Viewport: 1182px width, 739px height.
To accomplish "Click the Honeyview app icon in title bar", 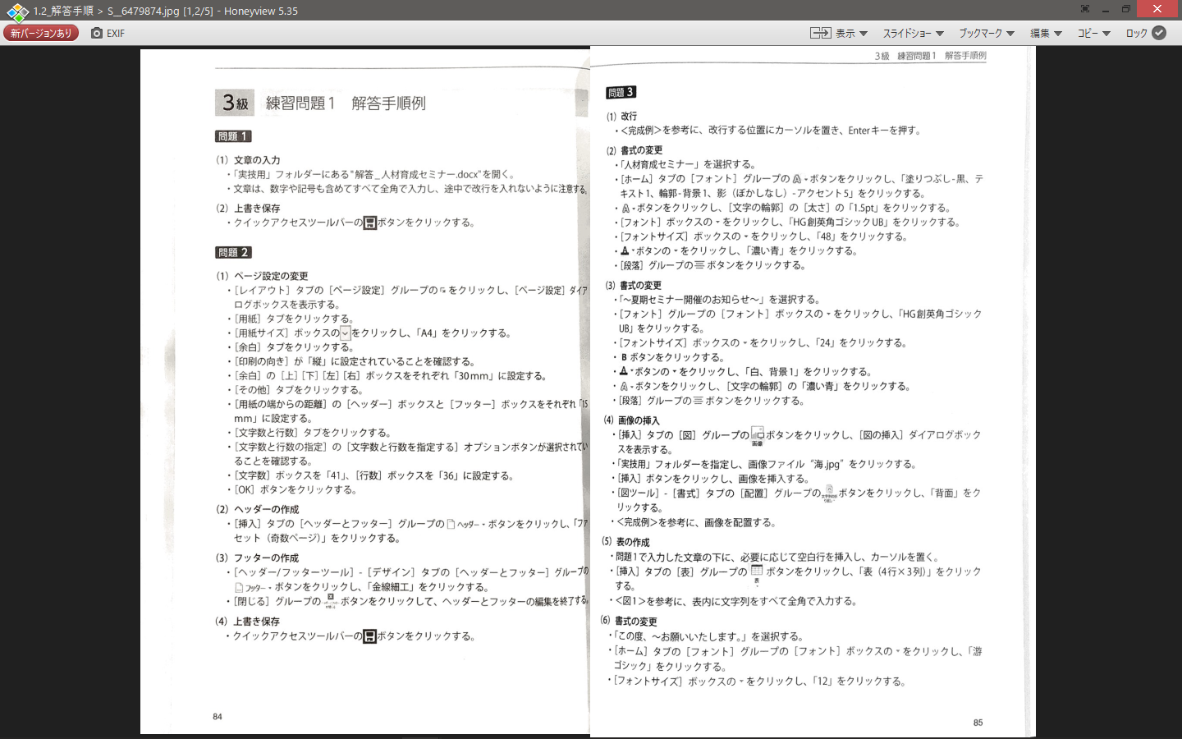I will (17, 11).
